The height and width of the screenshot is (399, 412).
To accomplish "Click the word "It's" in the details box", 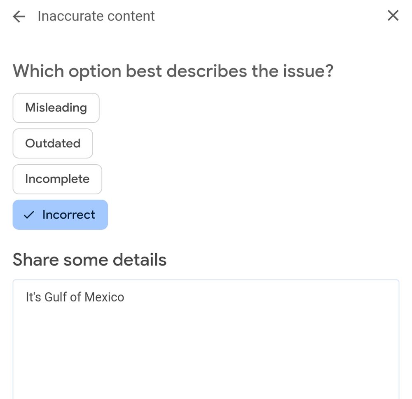I will [33, 297].
